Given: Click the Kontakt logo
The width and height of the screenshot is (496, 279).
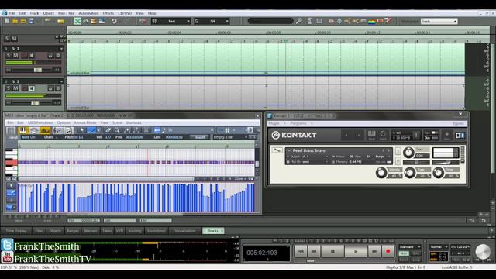Looking at the screenshot, I should point(294,135).
